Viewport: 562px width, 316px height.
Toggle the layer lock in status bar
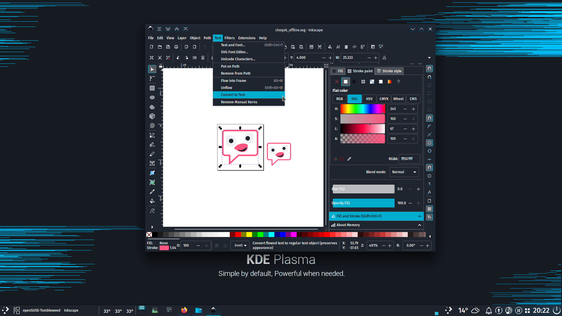225,245
